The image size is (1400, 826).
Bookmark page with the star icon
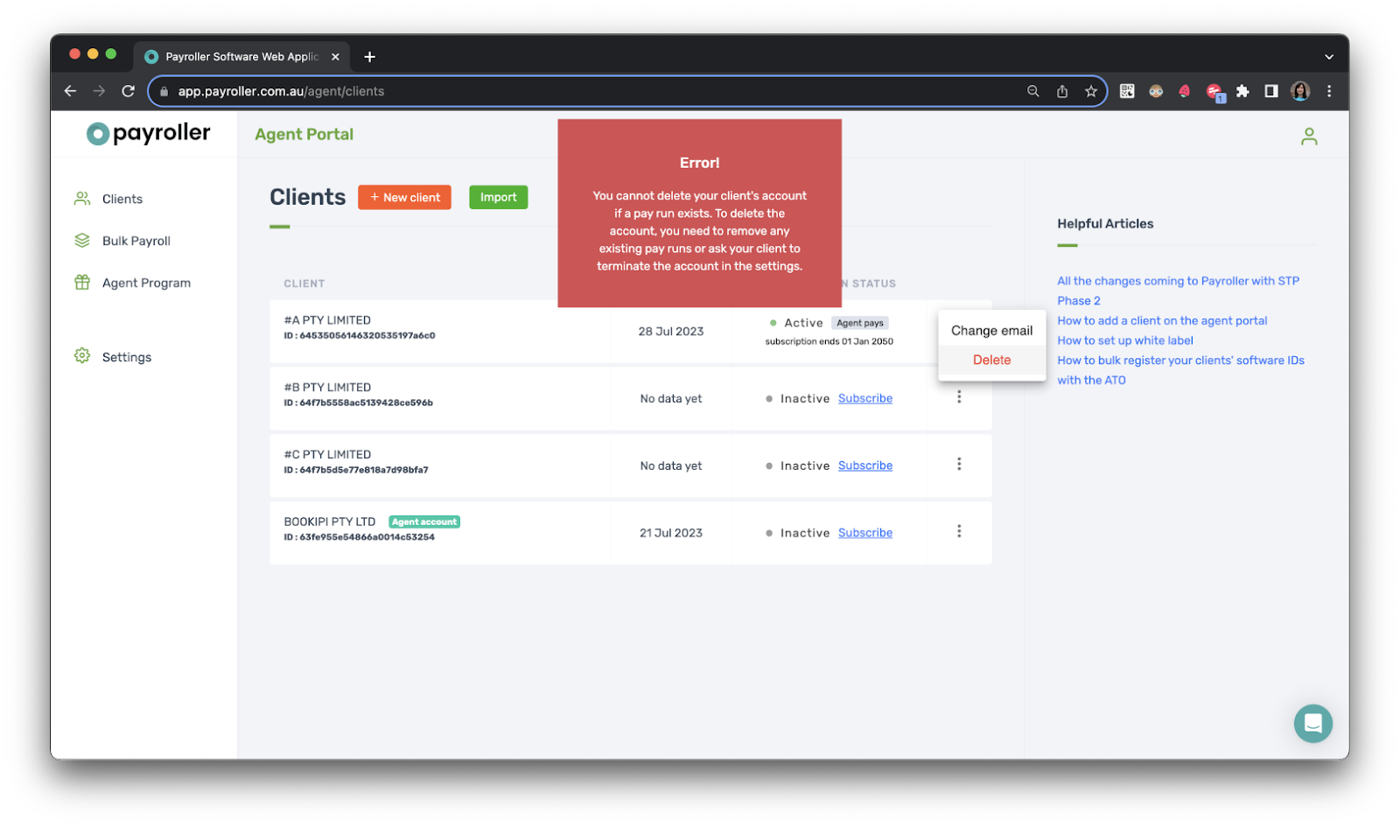(x=1091, y=91)
